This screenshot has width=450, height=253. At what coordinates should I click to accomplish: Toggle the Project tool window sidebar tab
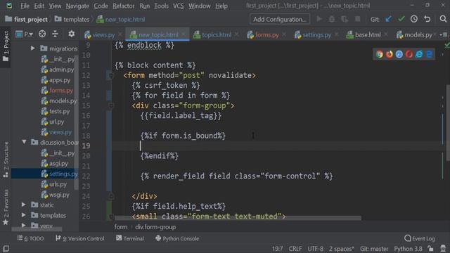point(6,47)
